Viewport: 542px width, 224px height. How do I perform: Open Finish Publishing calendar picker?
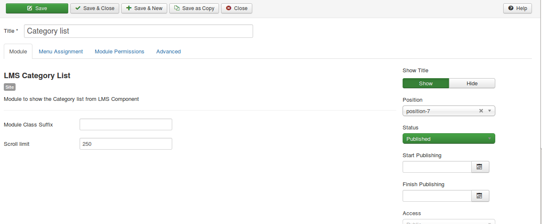click(480, 196)
